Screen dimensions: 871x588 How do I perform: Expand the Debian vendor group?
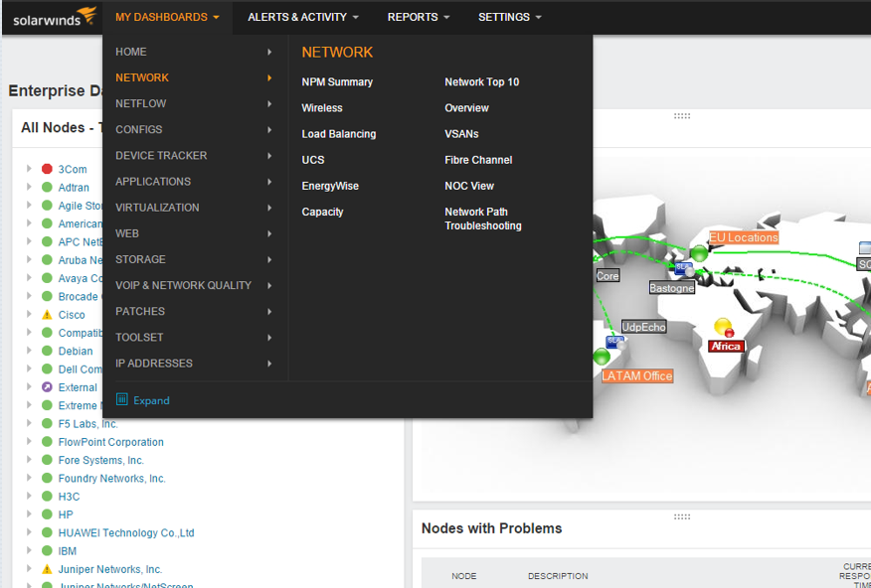click(29, 350)
